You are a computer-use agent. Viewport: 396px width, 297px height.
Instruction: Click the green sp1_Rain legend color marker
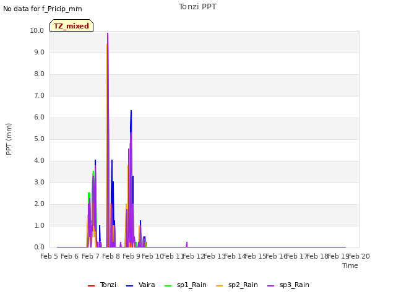(168, 286)
